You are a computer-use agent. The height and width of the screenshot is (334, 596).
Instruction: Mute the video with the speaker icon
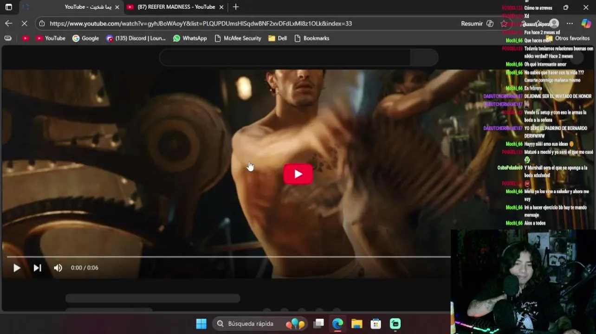tap(58, 268)
